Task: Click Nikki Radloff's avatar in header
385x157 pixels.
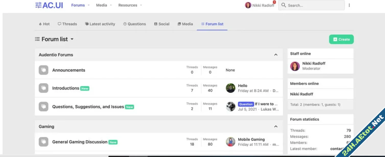Action: (x=248, y=5)
